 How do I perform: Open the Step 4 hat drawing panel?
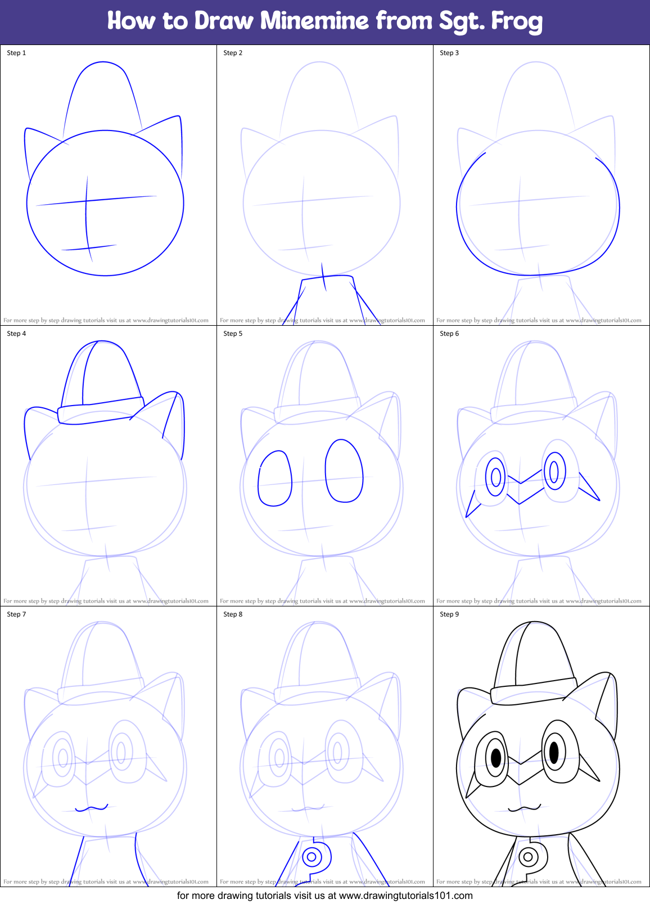click(109, 466)
